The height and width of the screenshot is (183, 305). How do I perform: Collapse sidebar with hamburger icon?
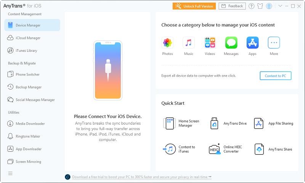point(10,173)
